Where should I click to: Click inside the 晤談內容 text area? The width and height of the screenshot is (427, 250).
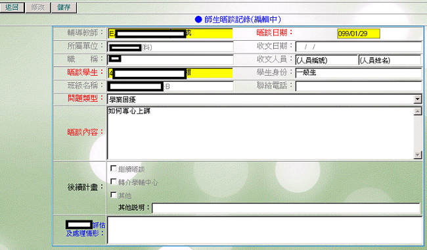(260, 133)
